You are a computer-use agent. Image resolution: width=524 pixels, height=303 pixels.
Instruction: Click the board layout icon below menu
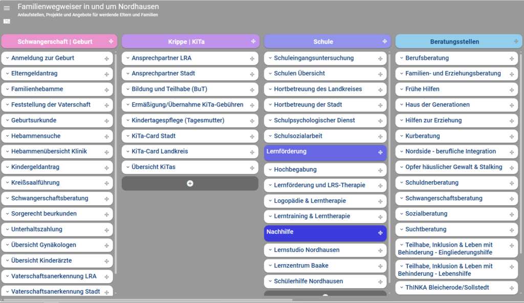7,21
